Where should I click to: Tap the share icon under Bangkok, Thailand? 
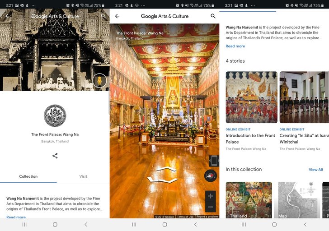[x=55, y=156]
